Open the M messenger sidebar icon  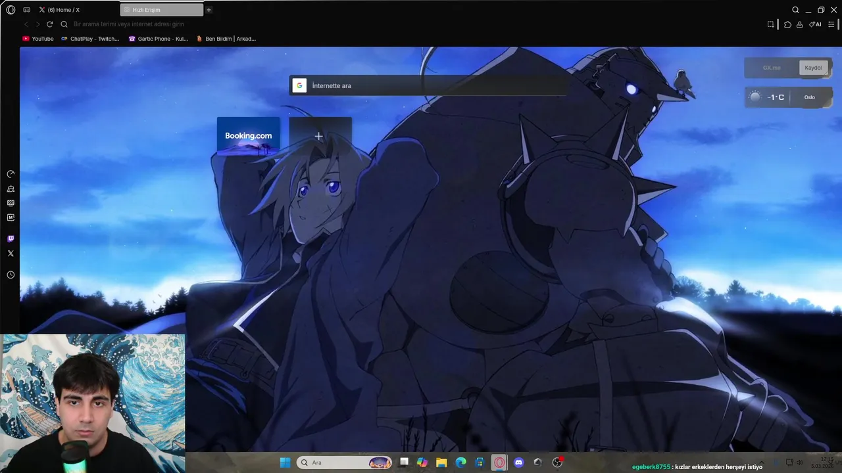coord(11,217)
